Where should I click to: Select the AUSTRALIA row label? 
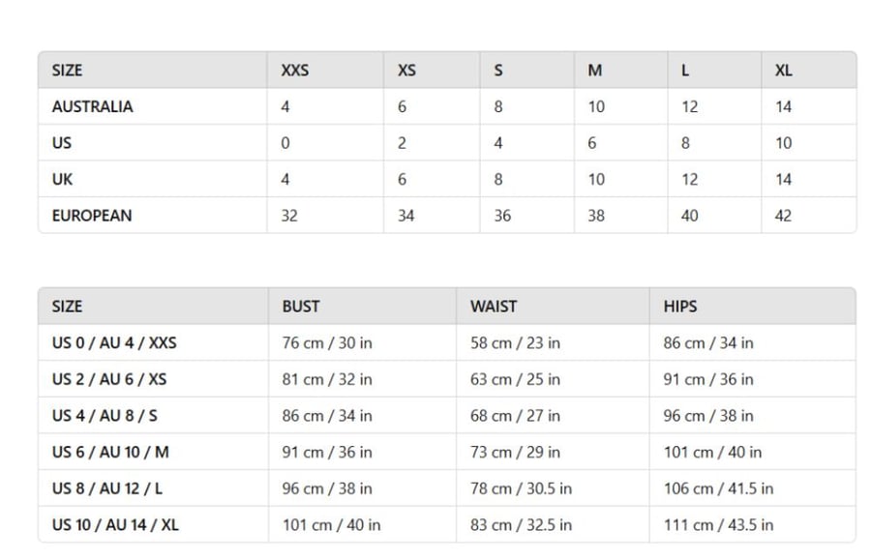(92, 106)
